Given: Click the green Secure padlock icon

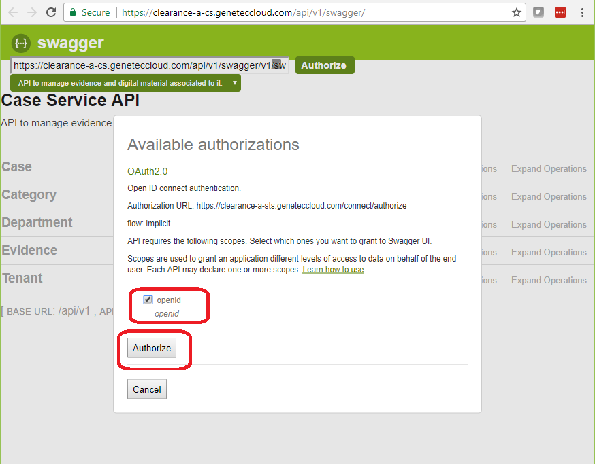Looking at the screenshot, I should point(73,12).
